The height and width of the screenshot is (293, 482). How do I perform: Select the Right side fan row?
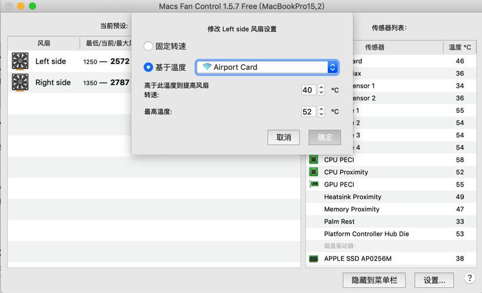(x=70, y=82)
